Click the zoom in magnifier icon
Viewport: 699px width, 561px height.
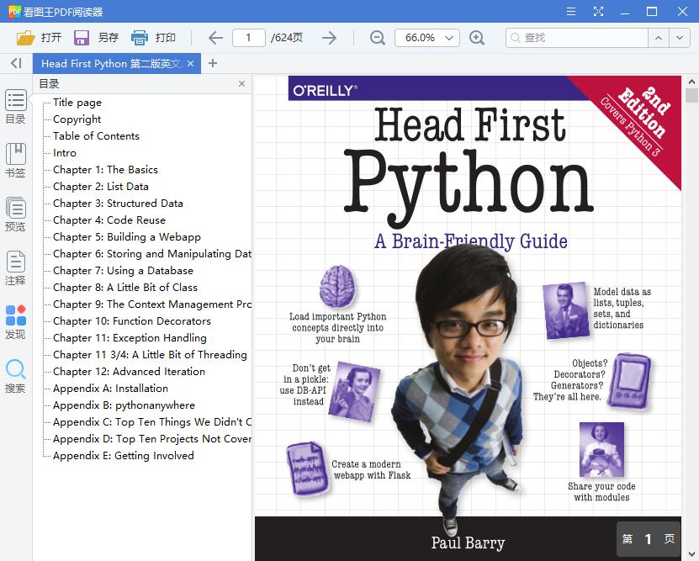tap(477, 38)
